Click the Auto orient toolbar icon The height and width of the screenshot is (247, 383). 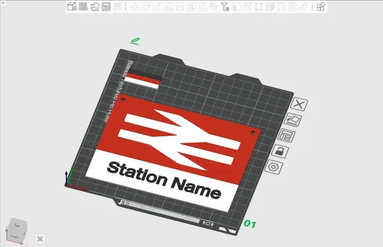coord(95,7)
